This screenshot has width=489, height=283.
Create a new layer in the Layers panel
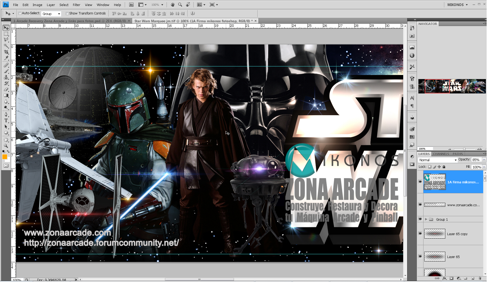coord(473,278)
